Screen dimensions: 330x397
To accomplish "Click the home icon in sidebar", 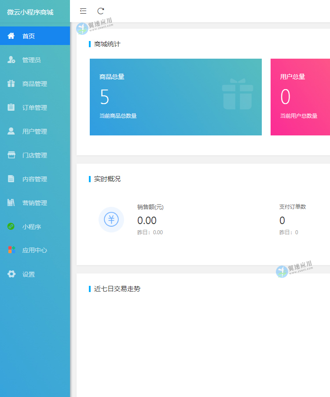I will 11,36.
